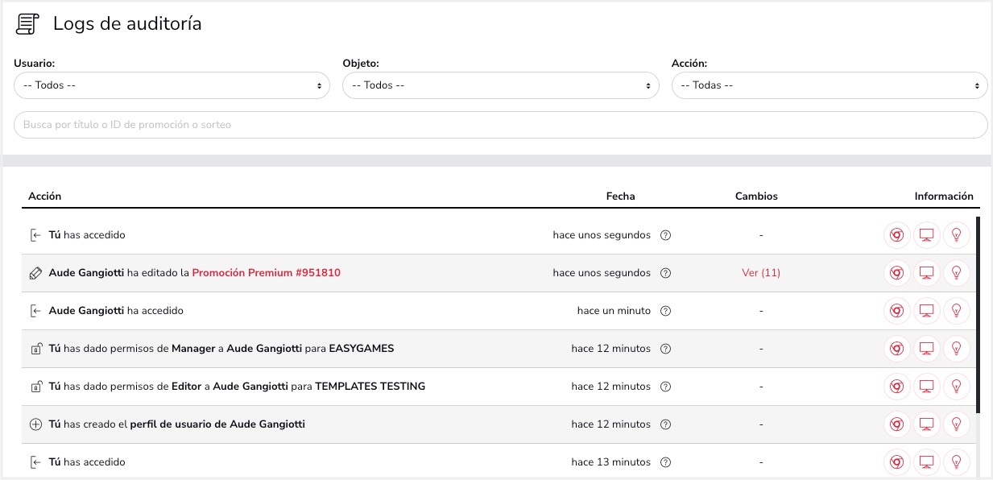Viewport: 993px width, 480px height.
Task: Click the Fecha column header
Action: click(x=620, y=196)
